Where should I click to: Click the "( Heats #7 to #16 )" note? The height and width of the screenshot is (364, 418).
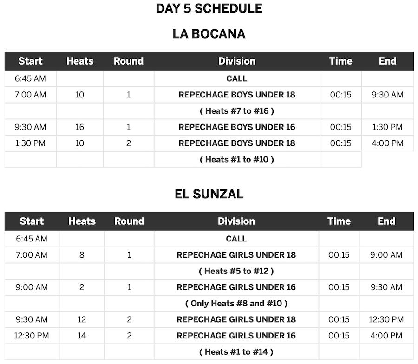click(237, 111)
